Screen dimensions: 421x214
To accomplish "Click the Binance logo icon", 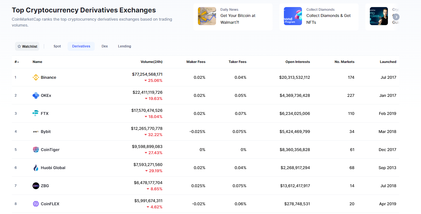I will 36,77.
